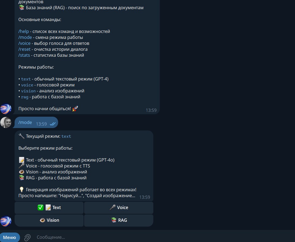The height and width of the screenshot is (242, 295).
Task: Choose the Vision mode button
Action: (x=49, y=220)
